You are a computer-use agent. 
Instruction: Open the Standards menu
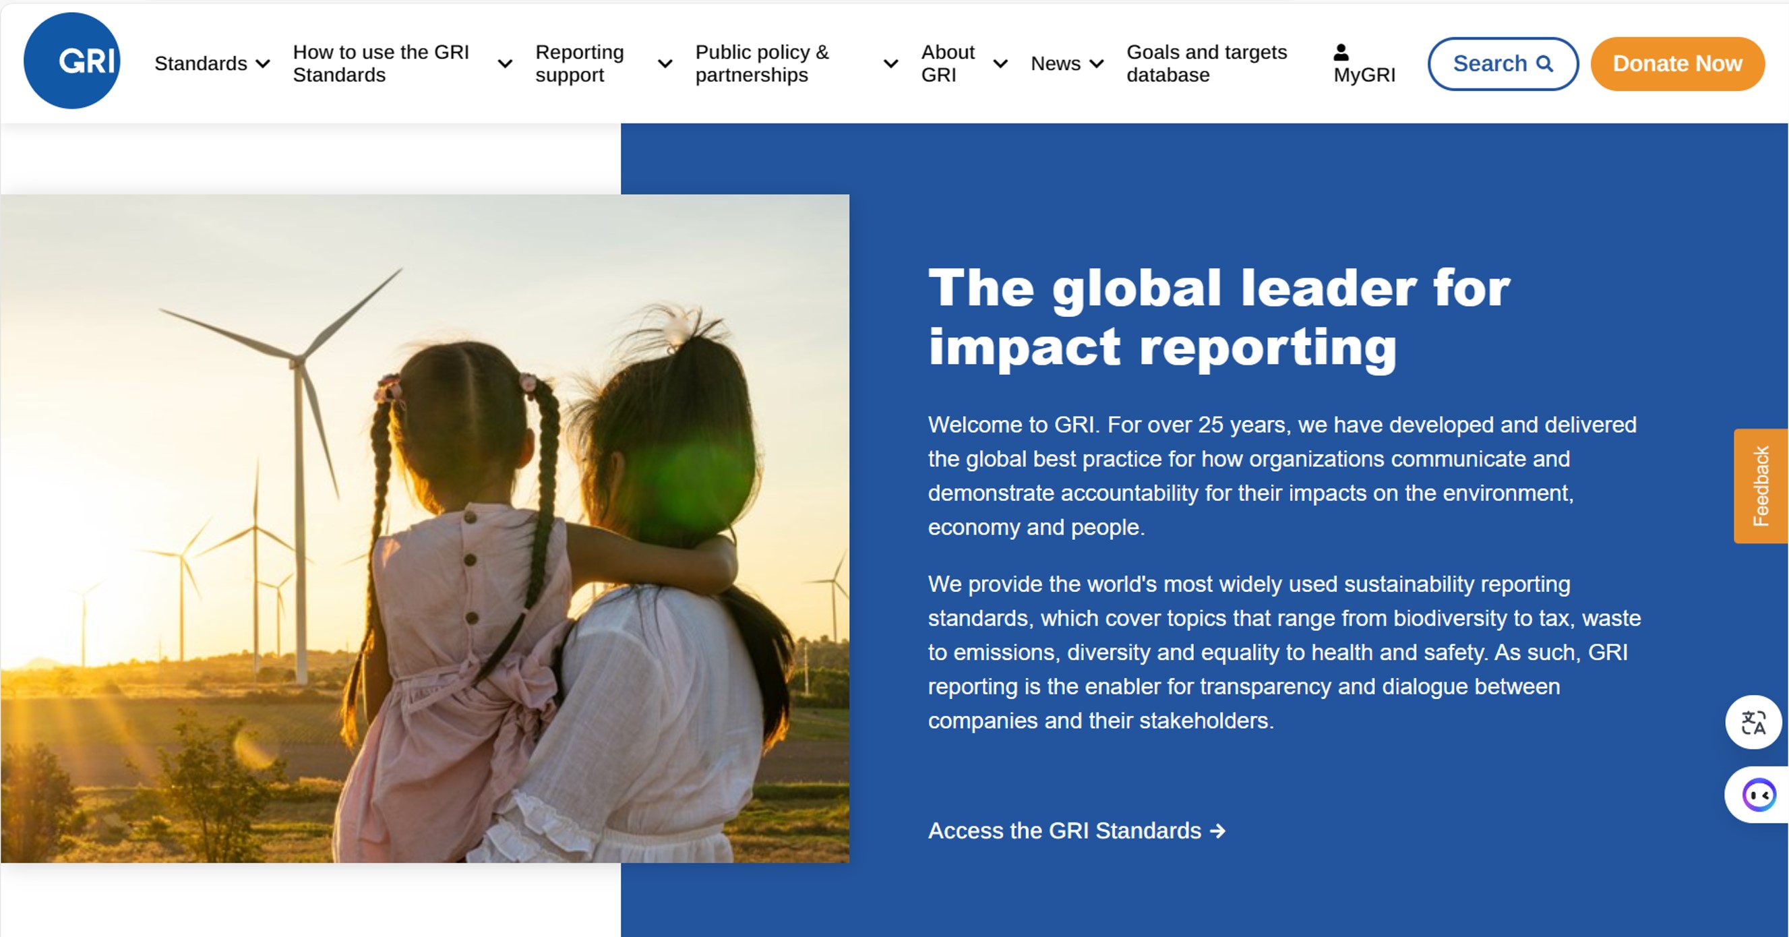click(201, 63)
